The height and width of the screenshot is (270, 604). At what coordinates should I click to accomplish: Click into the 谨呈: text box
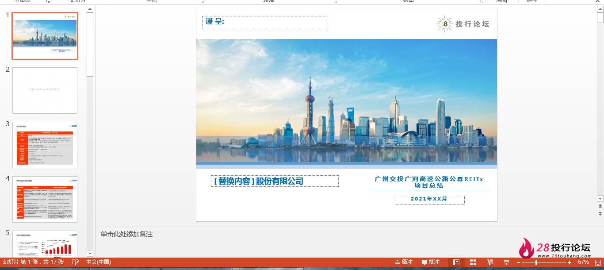click(x=264, y=23)
